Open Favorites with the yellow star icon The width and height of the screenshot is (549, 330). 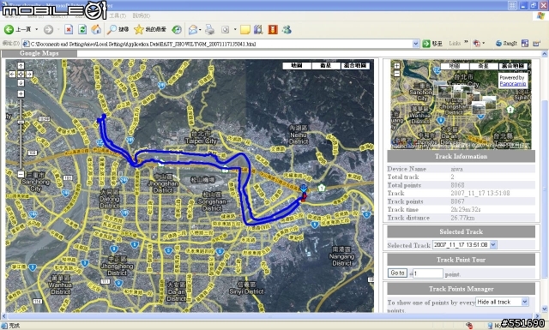(139, 30)
